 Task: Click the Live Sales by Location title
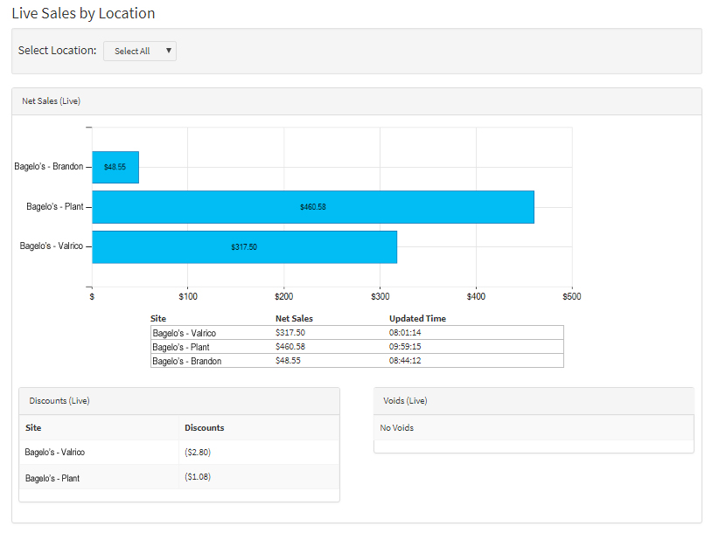pos(84,14)
